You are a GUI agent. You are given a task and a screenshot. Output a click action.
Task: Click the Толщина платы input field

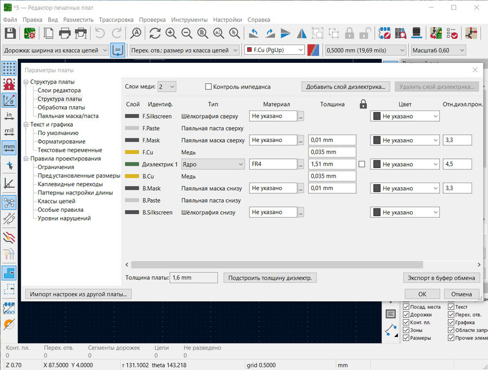pos(194,278)
